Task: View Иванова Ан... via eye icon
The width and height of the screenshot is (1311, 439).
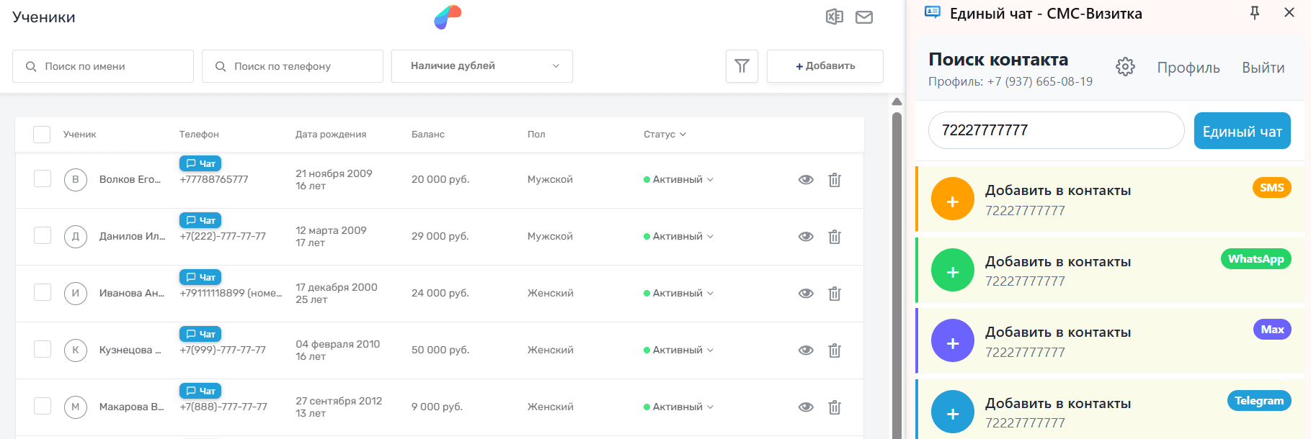Action: [x=806, y=294]
